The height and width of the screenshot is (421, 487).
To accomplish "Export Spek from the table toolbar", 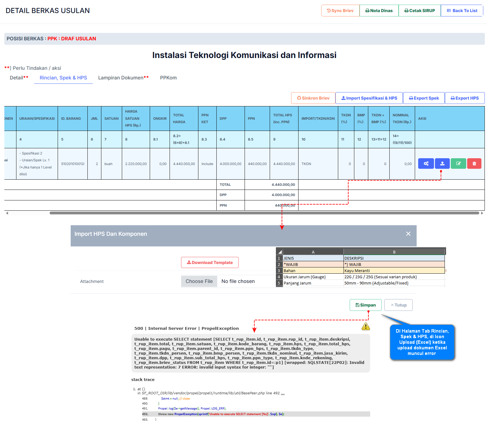I will (x=423, y=98).
